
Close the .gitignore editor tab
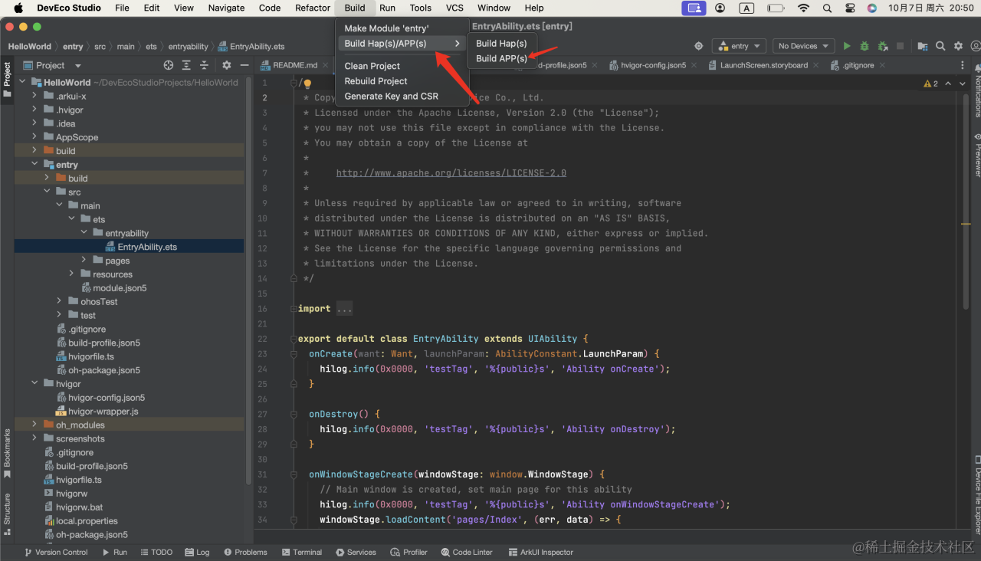click(x=882, y=65)
